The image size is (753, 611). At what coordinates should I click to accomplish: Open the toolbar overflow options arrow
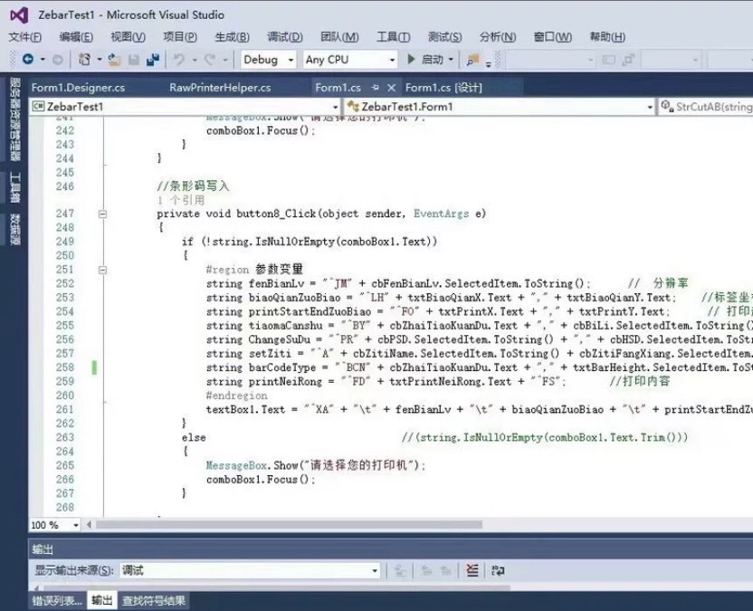(489, 64)
